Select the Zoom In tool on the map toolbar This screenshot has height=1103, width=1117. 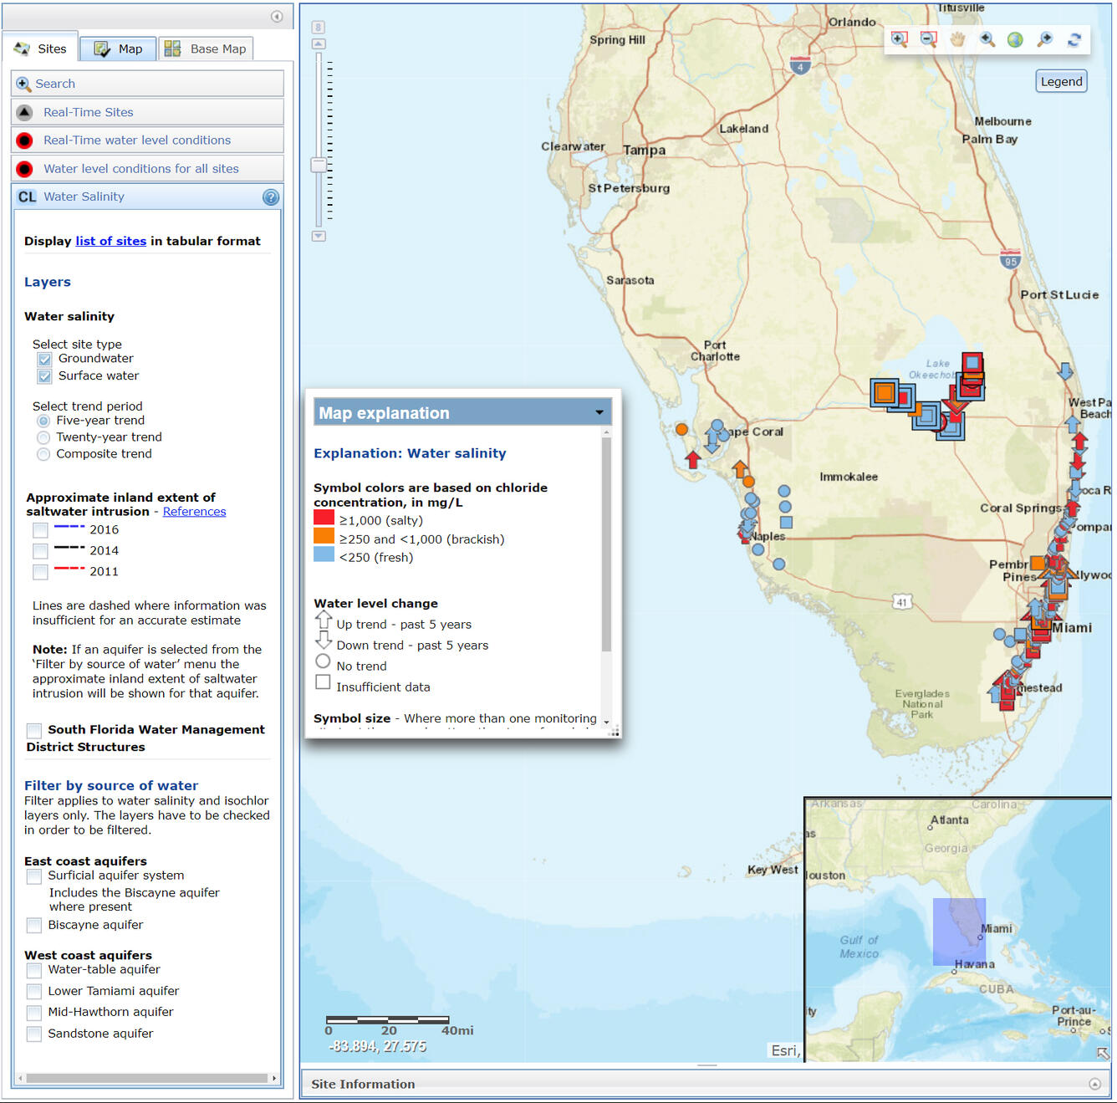coord(900,38)
